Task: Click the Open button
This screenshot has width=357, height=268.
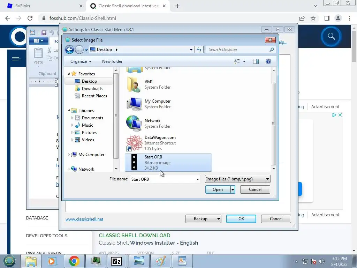Action: click(x=218, y=189)
